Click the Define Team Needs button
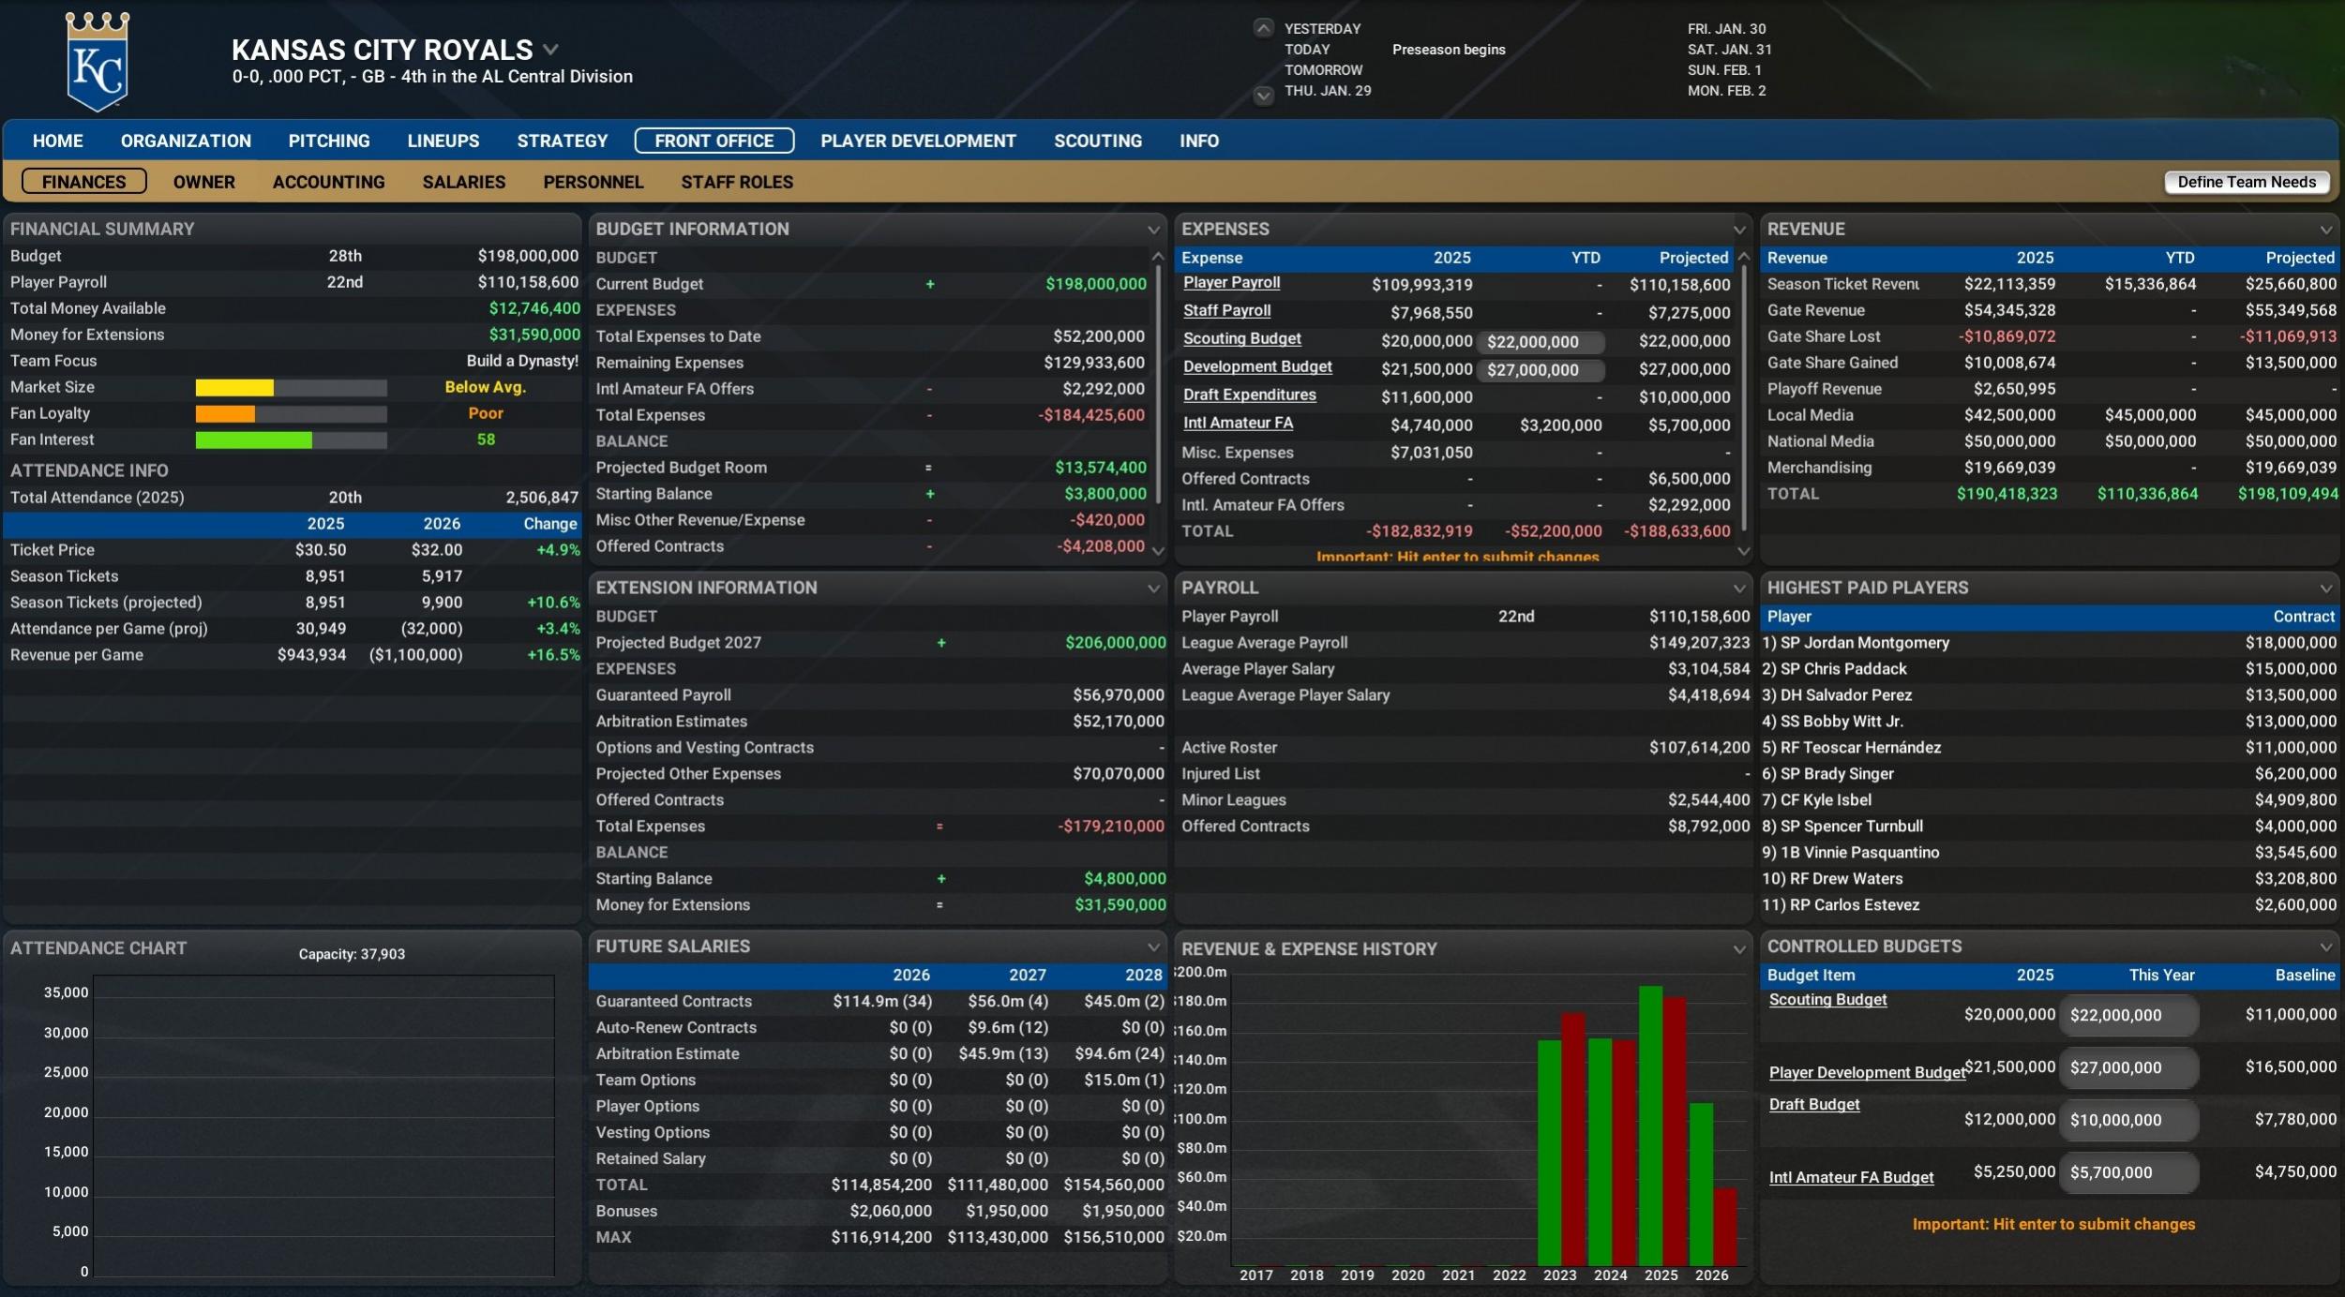This screenshot has width=2345, height=1297. 2247,182
